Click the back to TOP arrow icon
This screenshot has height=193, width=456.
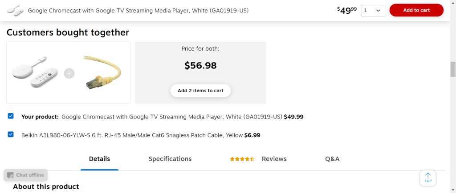[428, 177]
